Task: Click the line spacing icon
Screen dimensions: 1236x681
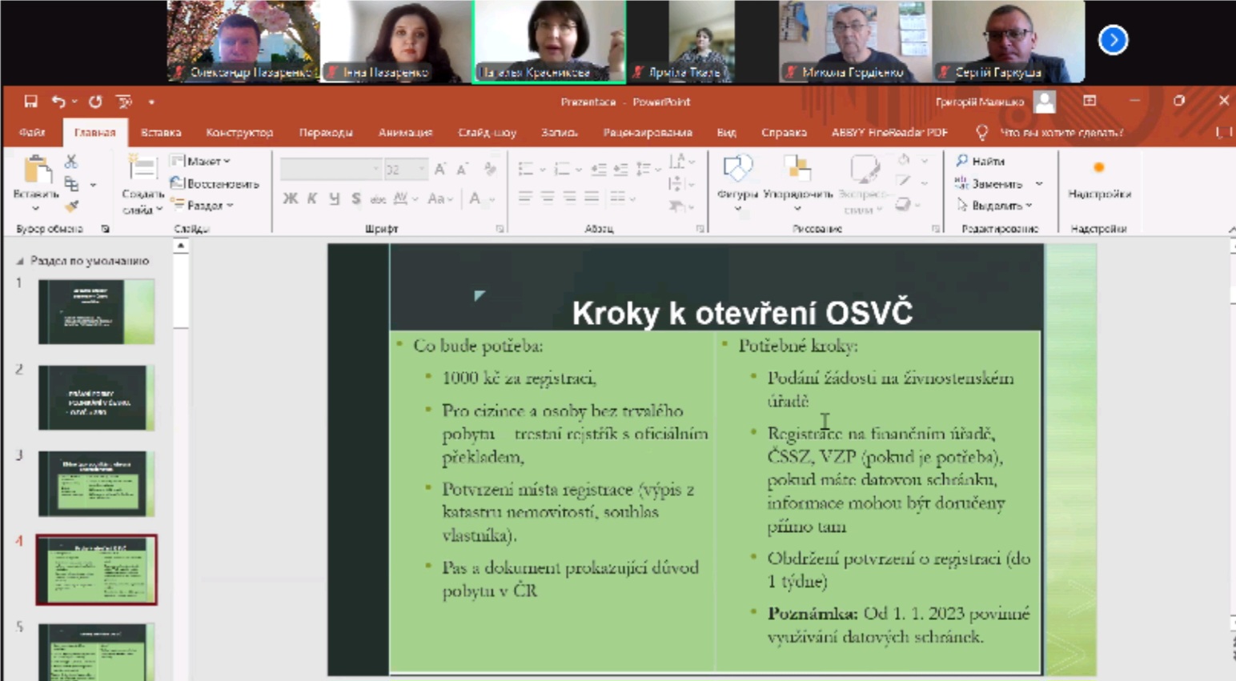Action: (x=643, y=170)
